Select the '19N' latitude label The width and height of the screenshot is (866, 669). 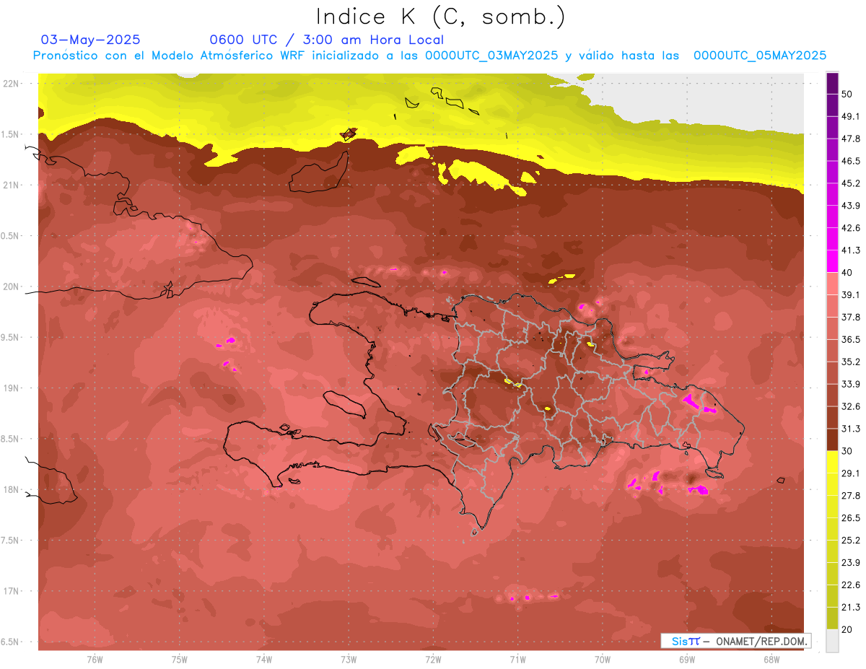pyautogui.click(x=12, y=388)
